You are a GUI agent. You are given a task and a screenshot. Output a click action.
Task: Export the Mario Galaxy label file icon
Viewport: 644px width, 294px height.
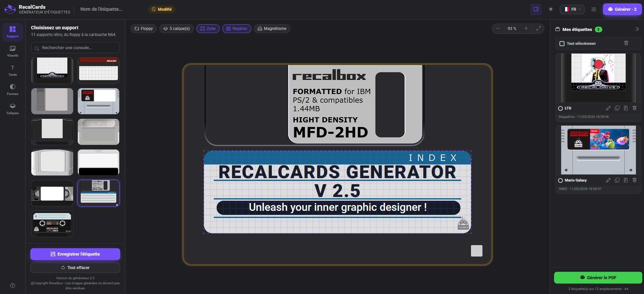click(x=626, y=180)
